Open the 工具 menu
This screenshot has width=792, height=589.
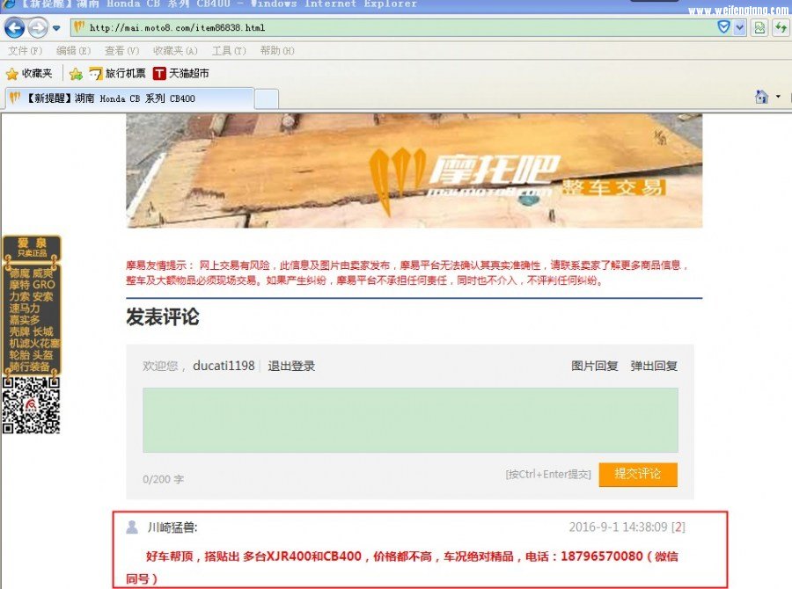pyautogui.click(x=228, y=51)
